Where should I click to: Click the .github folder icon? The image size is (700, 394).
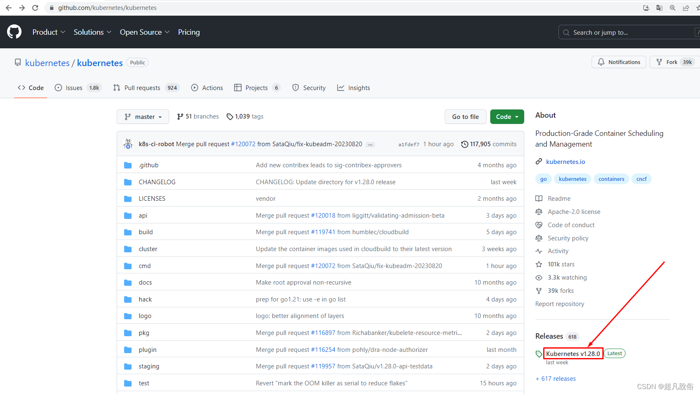(128, 165)
